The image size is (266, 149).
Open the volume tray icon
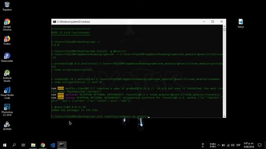click(x=233, y=145)
